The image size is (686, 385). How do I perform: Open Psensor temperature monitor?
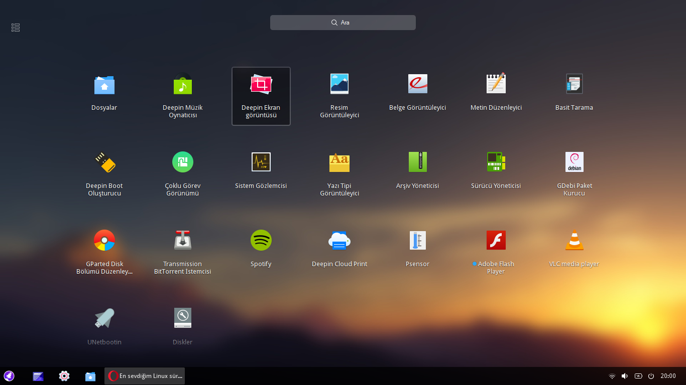coord(418,241)
